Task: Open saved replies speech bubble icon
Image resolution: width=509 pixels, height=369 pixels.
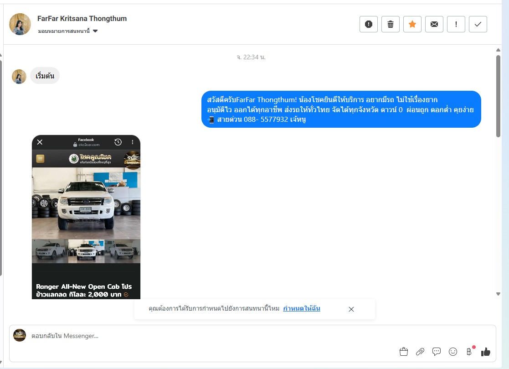Action: point(437,352)
